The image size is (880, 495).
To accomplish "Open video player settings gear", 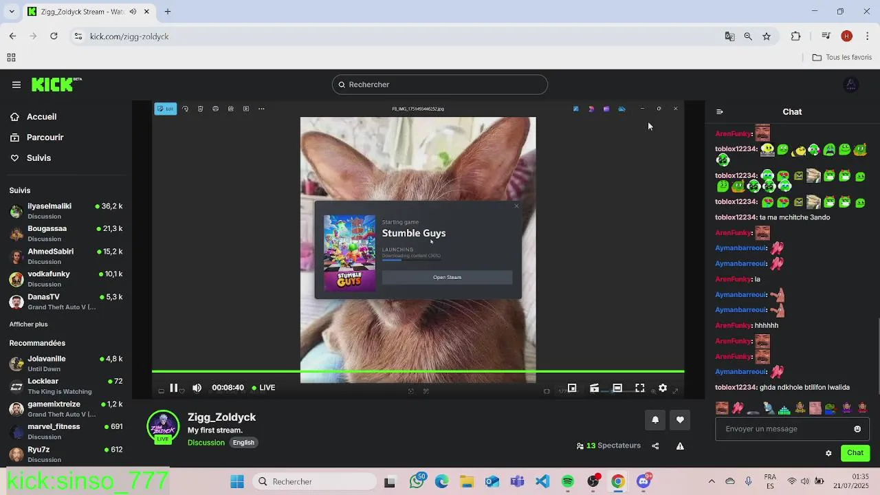I will [663, 388].
